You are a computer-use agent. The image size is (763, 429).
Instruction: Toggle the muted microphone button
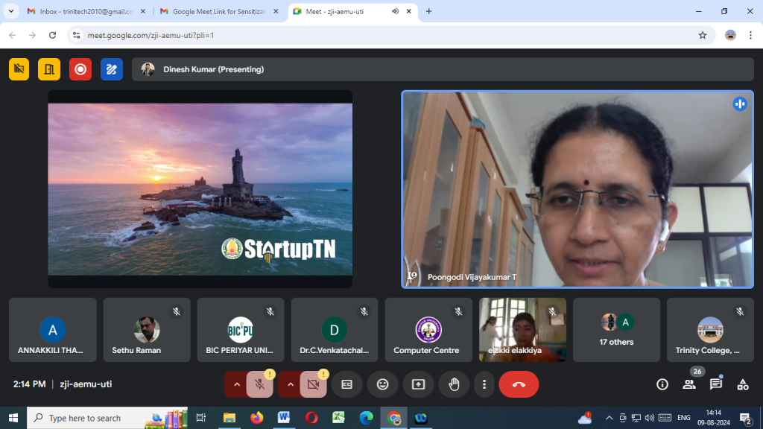(260, 384)
